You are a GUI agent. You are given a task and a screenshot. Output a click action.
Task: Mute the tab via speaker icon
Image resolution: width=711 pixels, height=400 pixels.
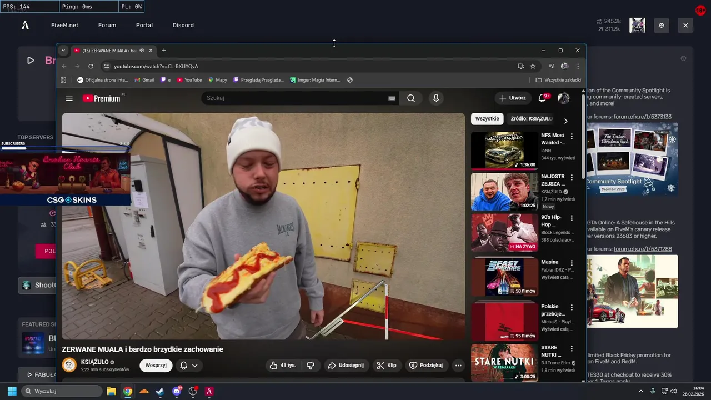pos(142,51)
